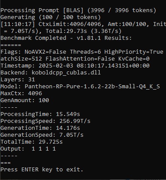
Task: Click the GenerationTime 14.176s line
Action: pyautogui.click(x=40, y=128)
